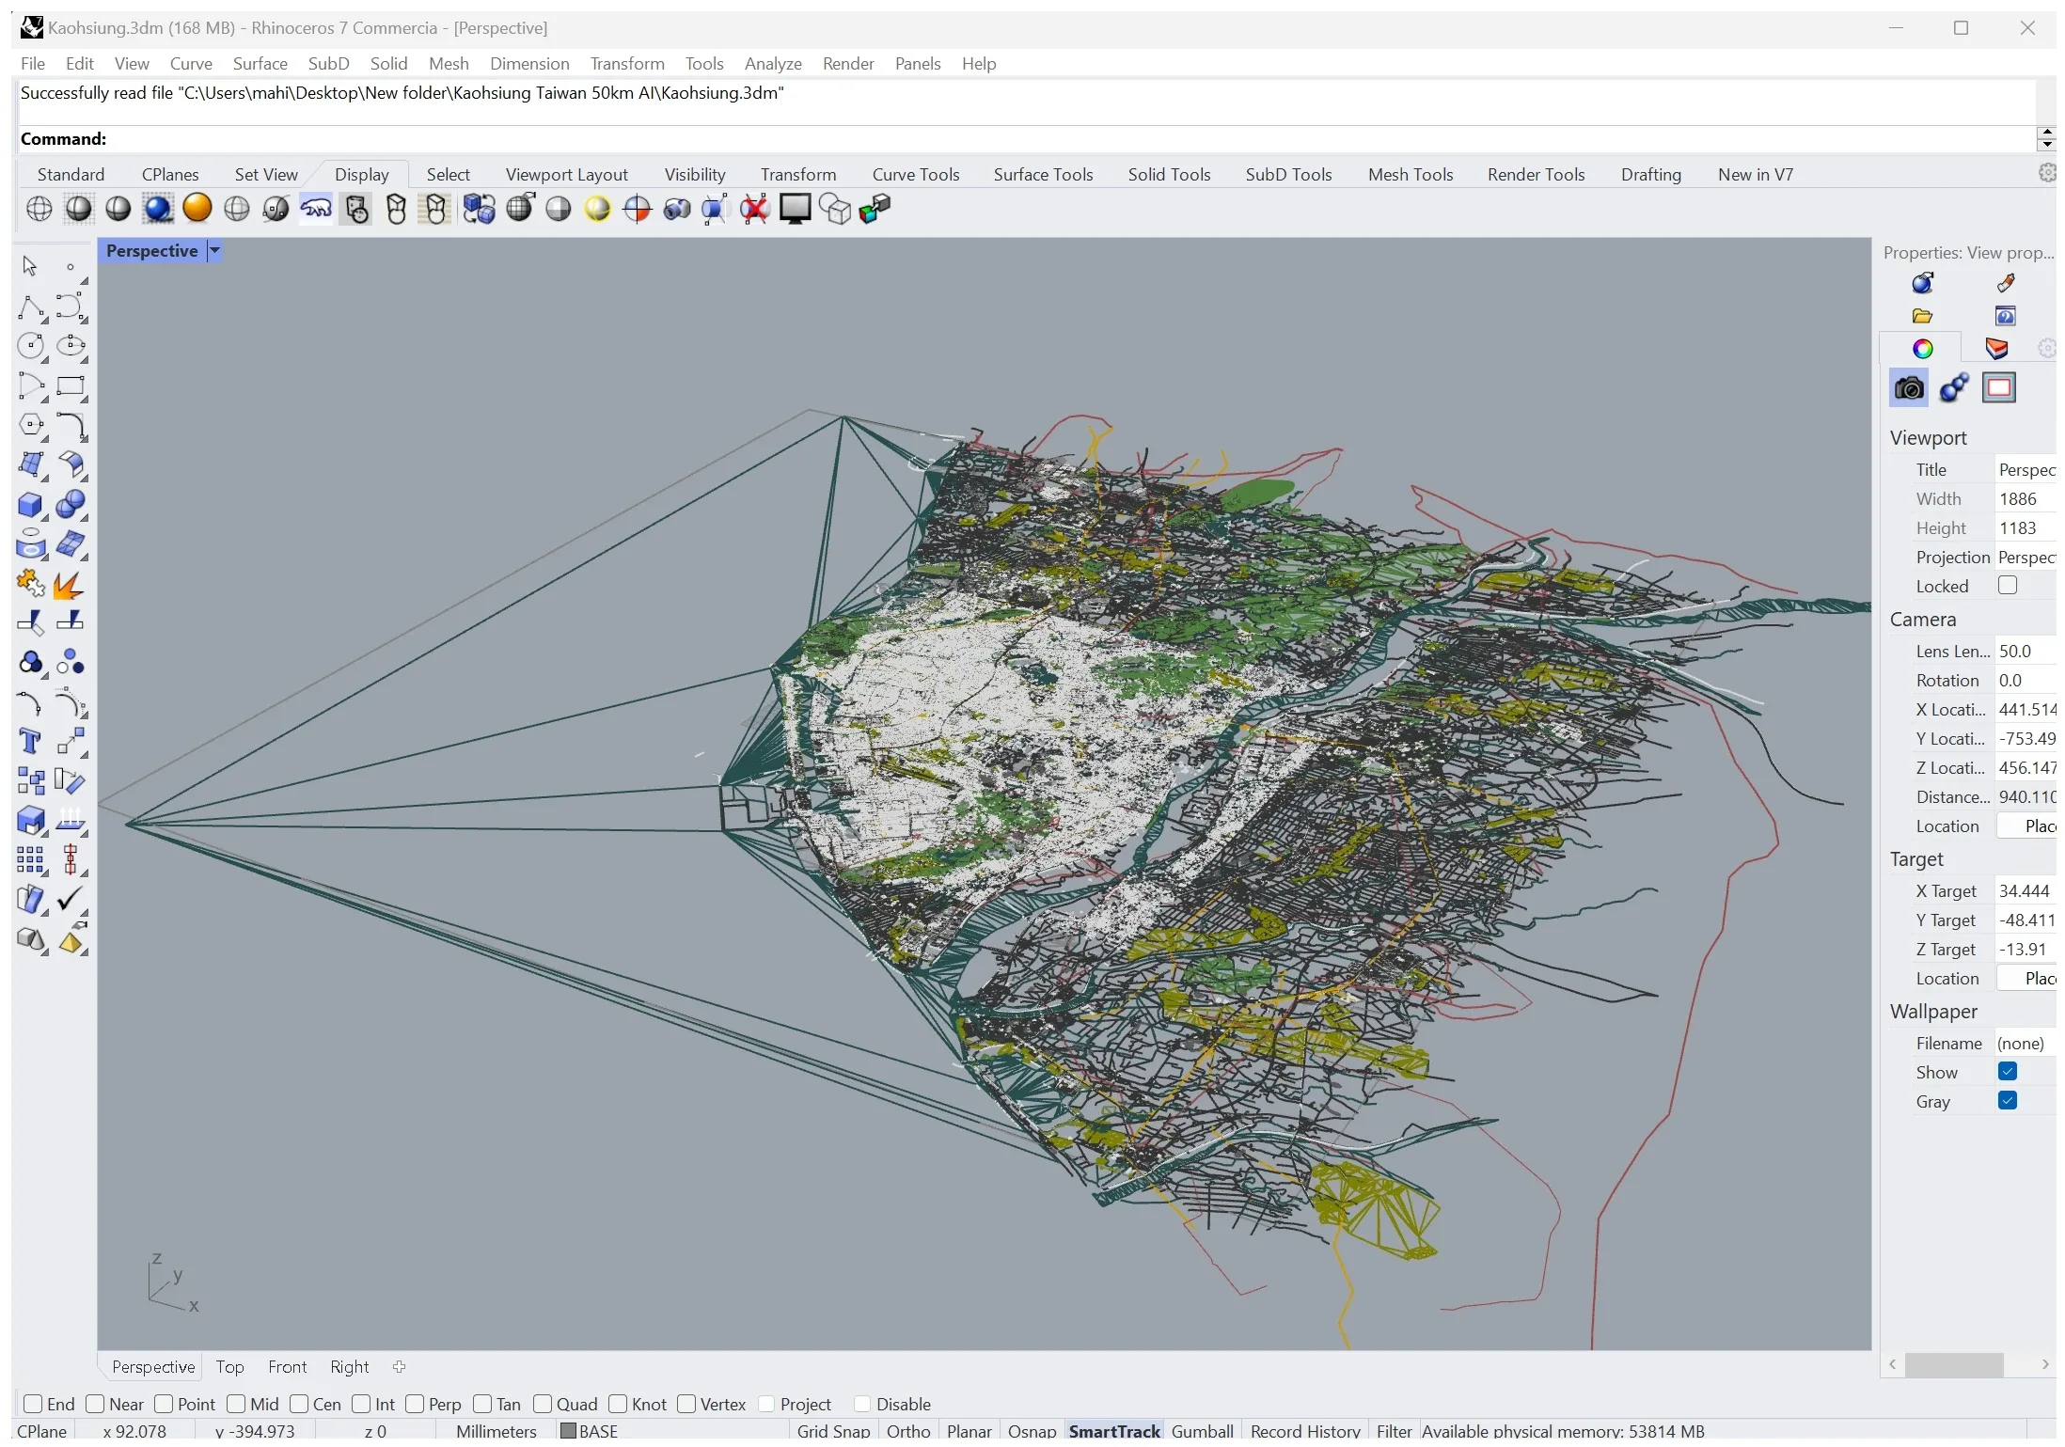2065x1447 pixels.
Task: Open the Projection combo box in Properties
Action: click(x=2026, y=558)
